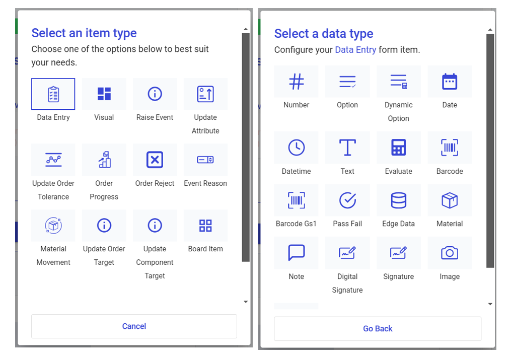Choose the Barcode Gs1 data type
The height and width of the screenshot is (357, 513).
(296, 200)
